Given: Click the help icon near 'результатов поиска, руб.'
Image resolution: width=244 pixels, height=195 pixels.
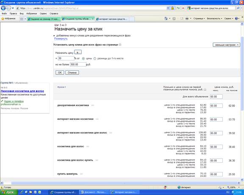Looking at the screenshot, I should (x=205, y=90).
